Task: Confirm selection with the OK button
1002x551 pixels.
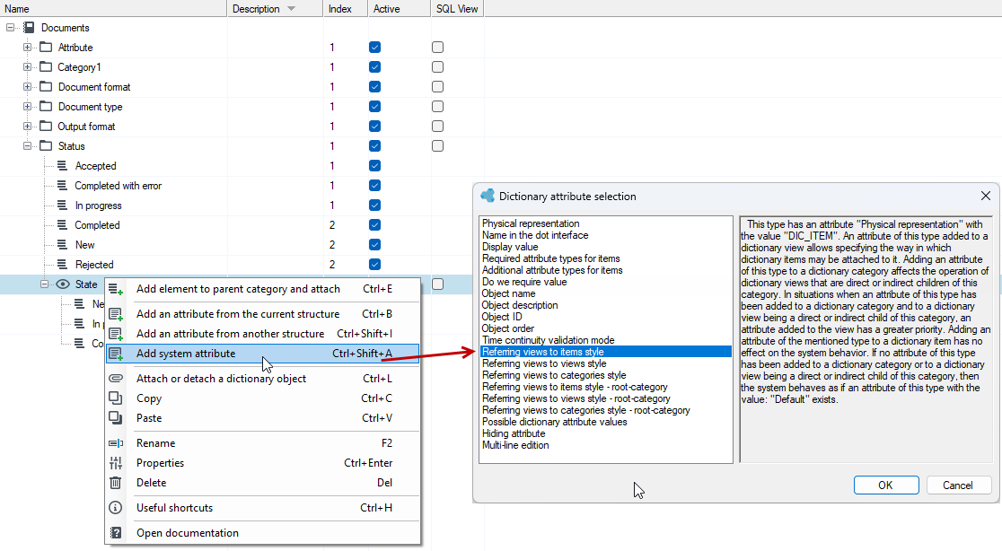Action: coord(886,485)
